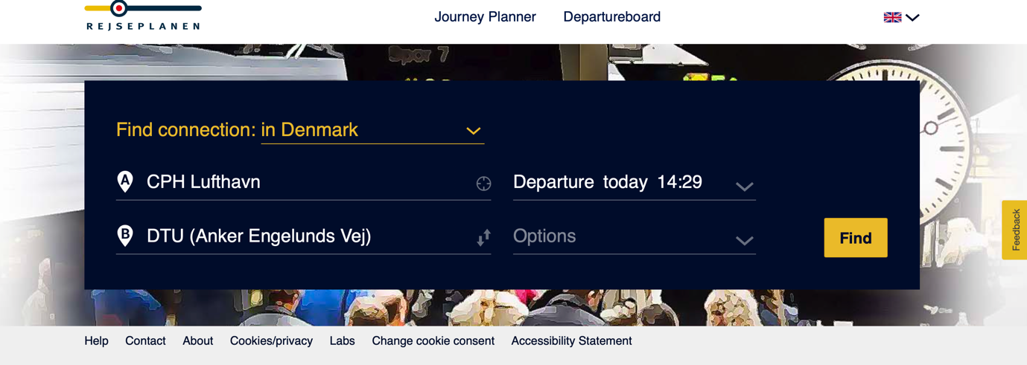1027x365 pixels.
Task: Use current location crosshair icon
Action: [483, 184]
